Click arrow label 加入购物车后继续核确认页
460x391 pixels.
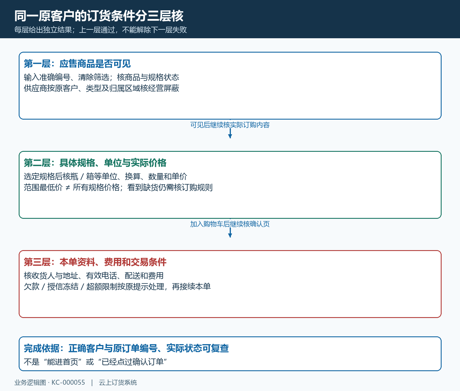[230, 224]
